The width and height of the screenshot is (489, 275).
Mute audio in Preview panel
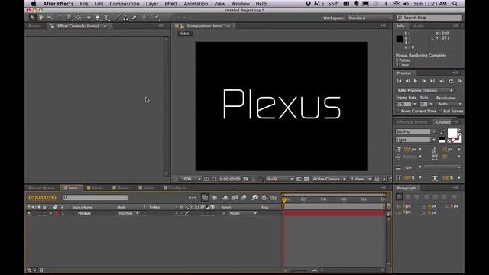[x=442, y=81]
